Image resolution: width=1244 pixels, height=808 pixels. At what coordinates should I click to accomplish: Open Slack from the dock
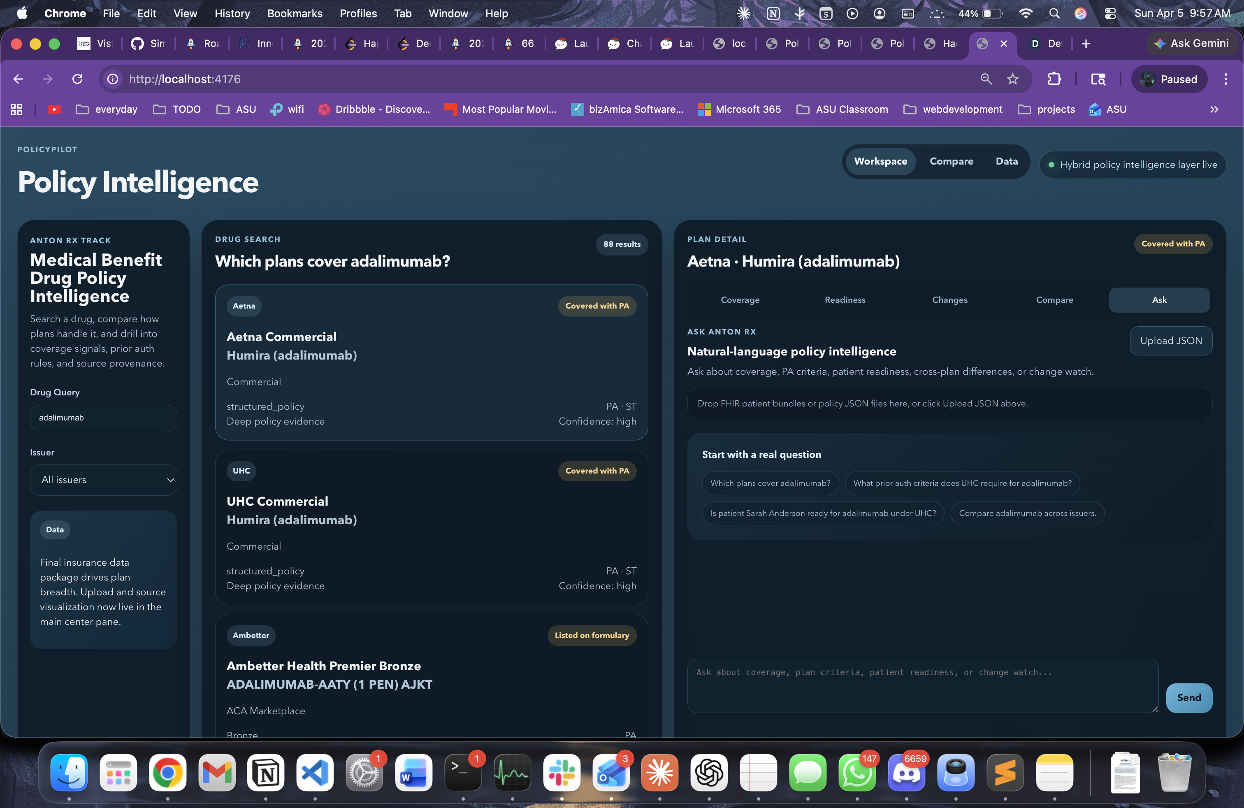point(562,773)
